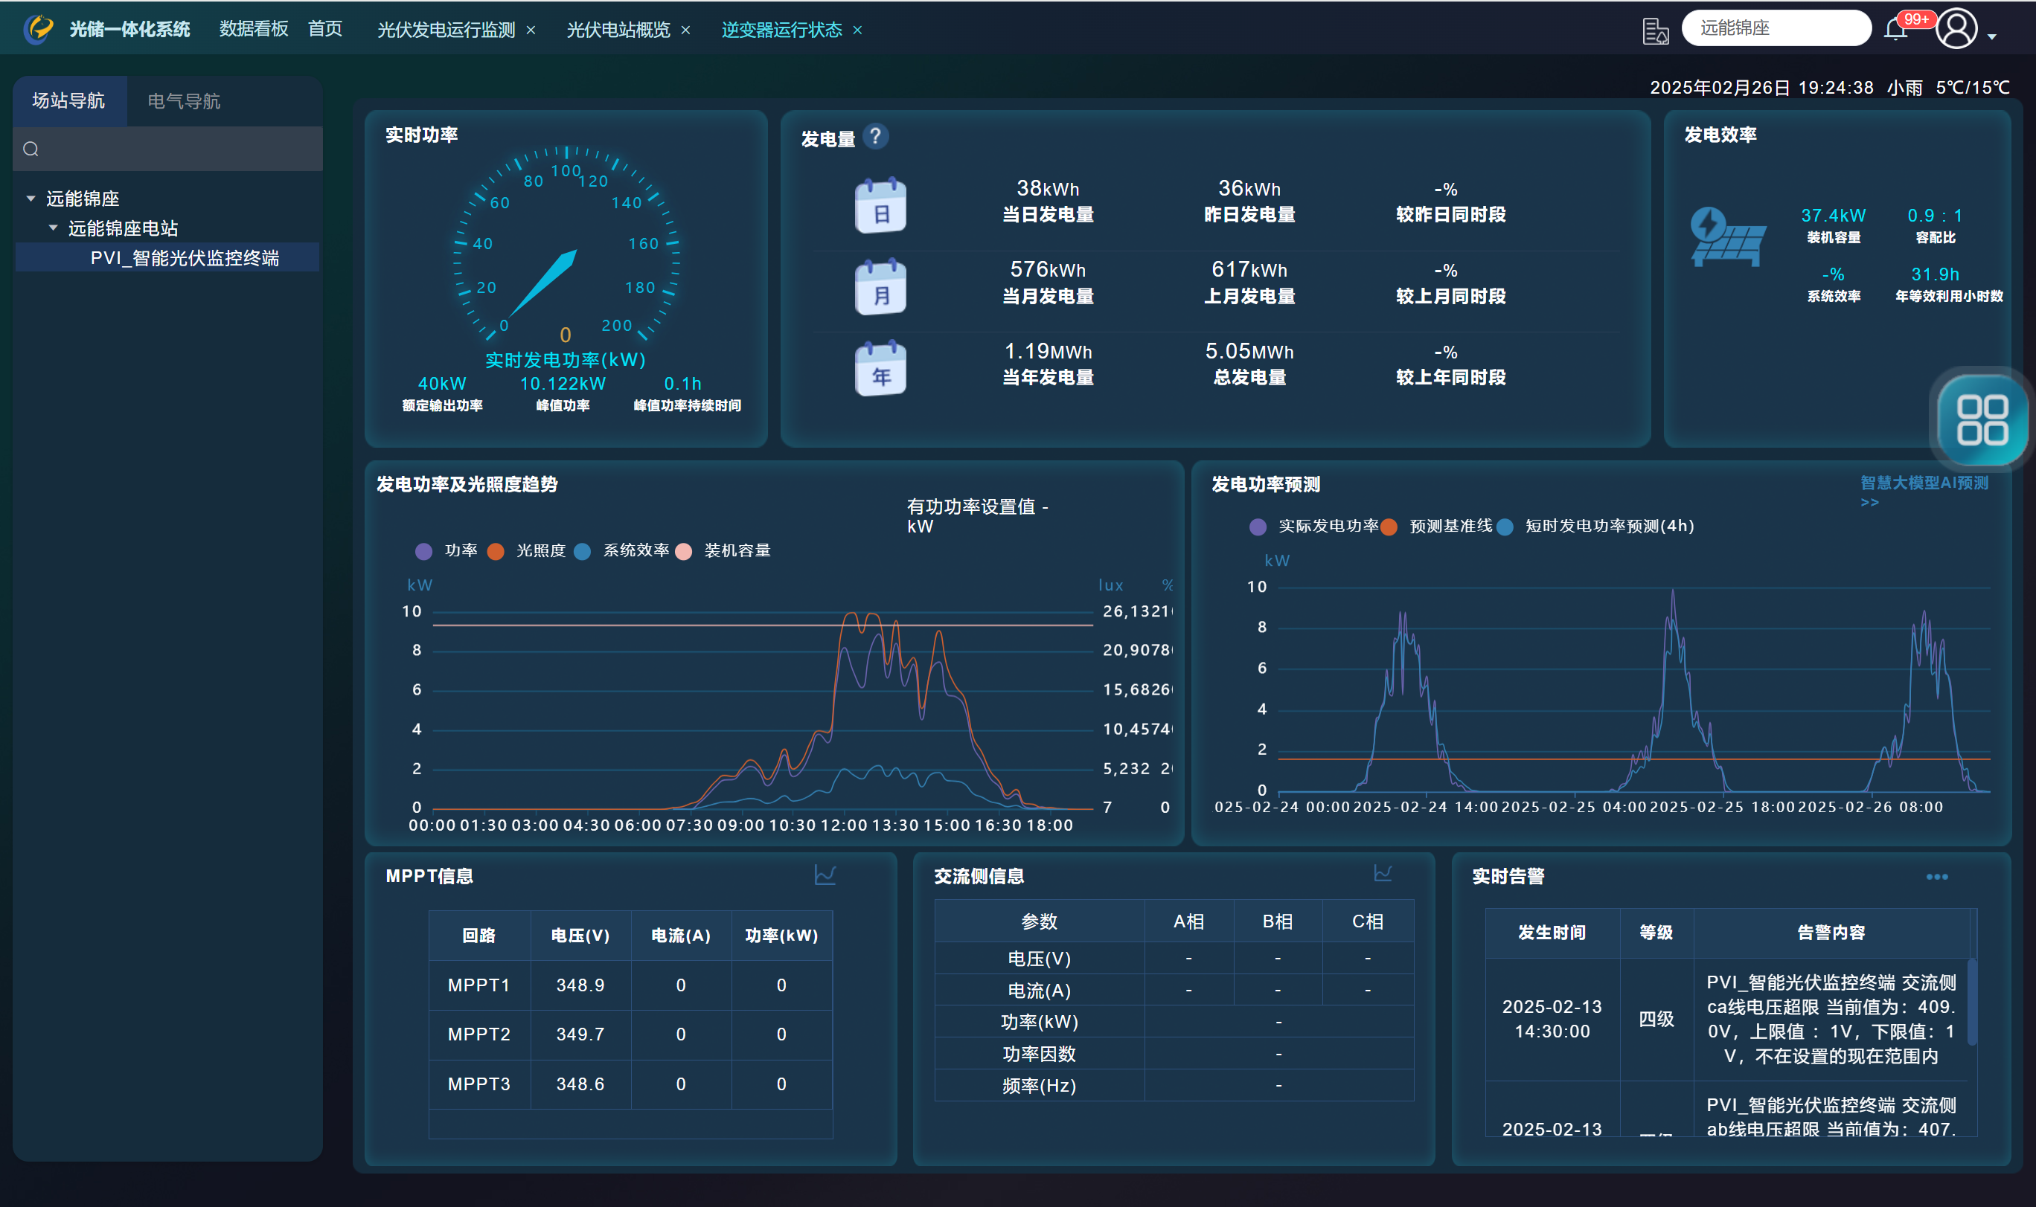The height and width of the screenshot is (1207, 2036).
Task: Switch to the 电气导航 tab
Action: (184, 101)
